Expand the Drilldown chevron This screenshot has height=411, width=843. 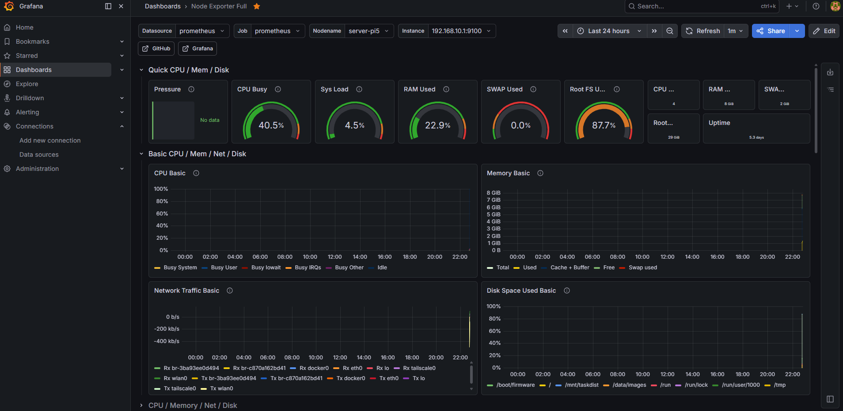point(122,98)
